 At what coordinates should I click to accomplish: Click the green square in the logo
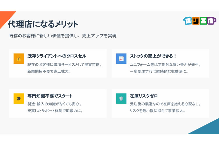click(204, 21)
